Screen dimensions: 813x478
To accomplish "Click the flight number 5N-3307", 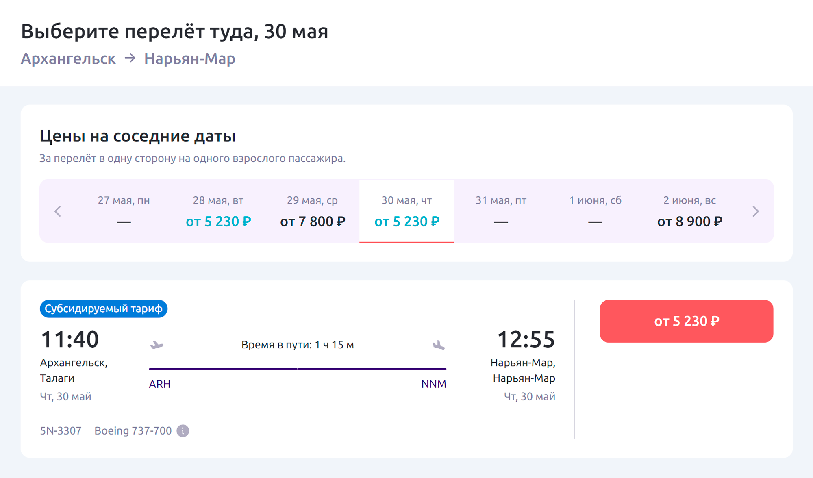I will point(61,430).
